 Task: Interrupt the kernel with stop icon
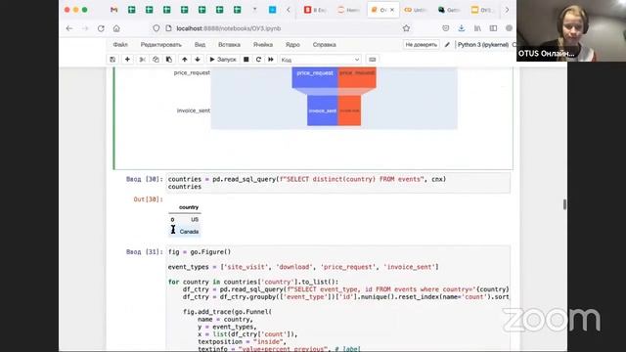point(246,60)
